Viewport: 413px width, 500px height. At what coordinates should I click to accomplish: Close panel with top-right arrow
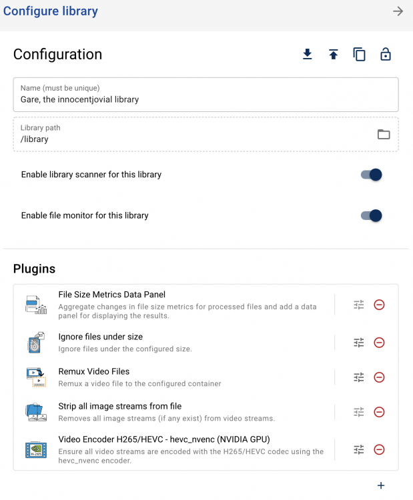coord(398,11)
